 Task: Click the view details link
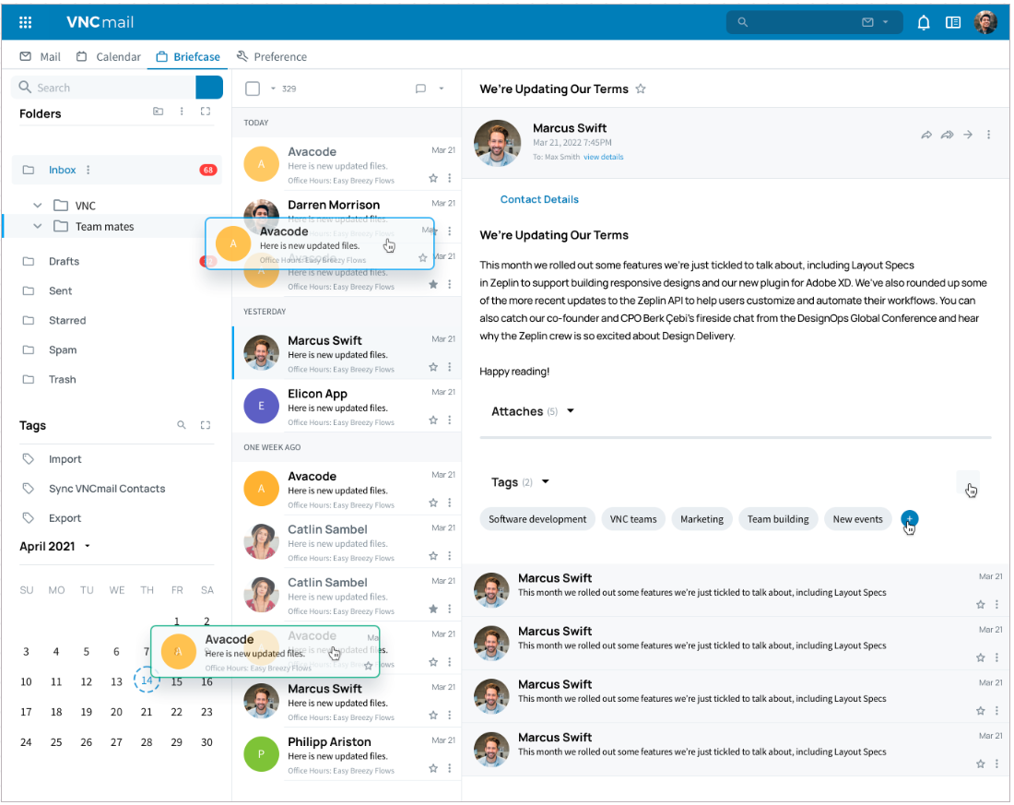[x=603, y=157]
